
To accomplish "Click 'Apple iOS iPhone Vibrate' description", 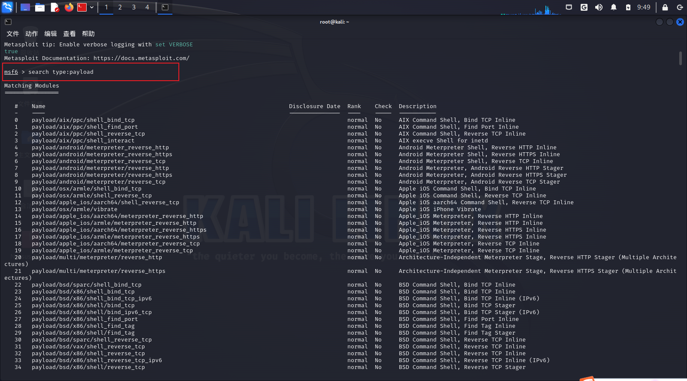I will click(440, 209).
